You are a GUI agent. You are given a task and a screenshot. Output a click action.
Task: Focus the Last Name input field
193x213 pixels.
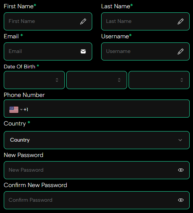(x=145, y=21)
